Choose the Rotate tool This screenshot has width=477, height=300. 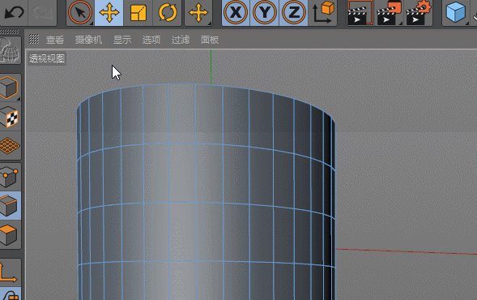168,12
